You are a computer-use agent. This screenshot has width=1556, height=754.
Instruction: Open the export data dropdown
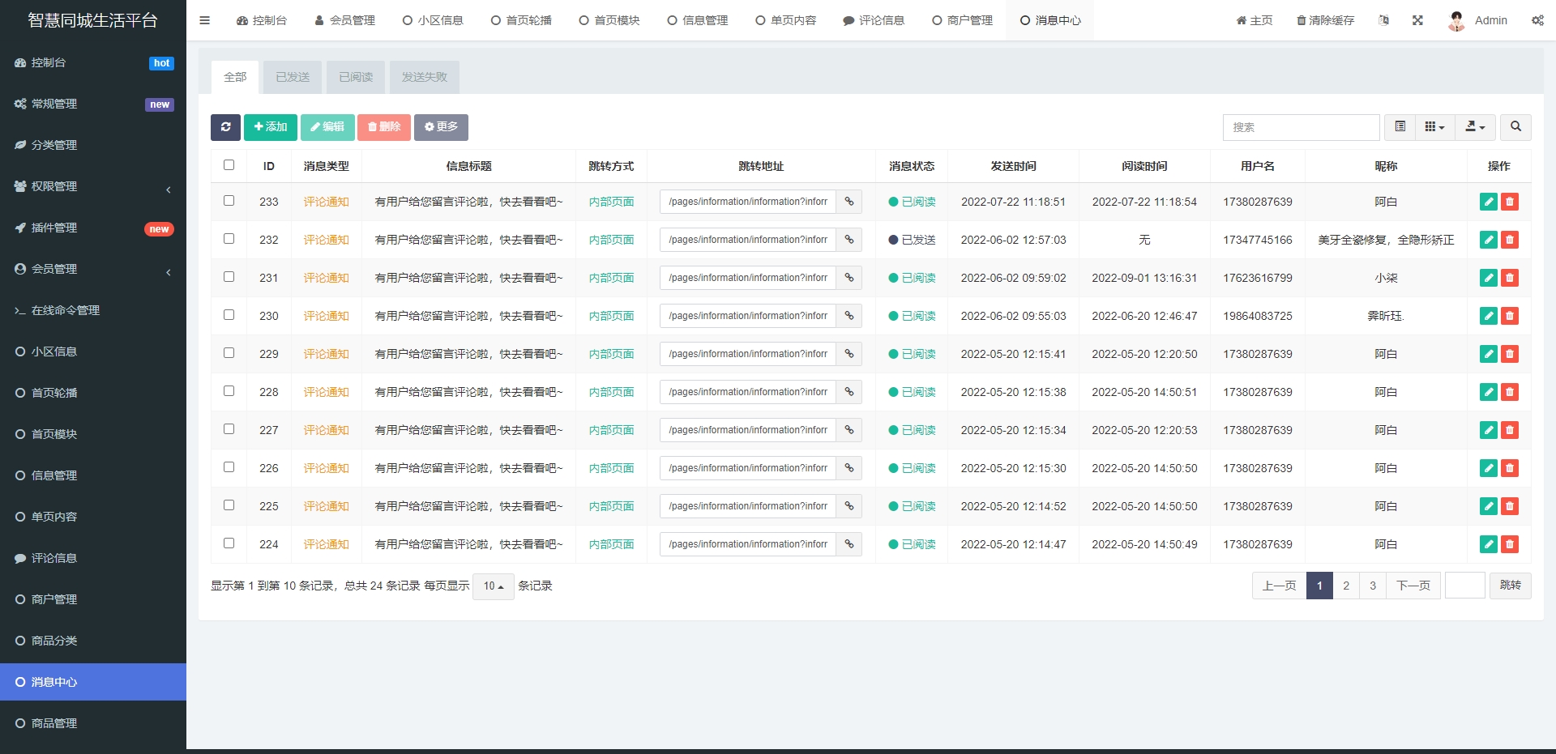1475,127
